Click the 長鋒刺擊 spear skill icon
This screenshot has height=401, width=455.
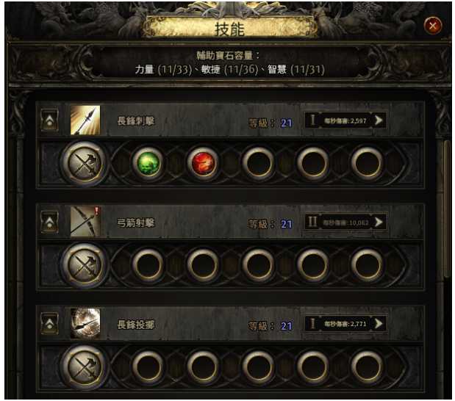(85, 120)
